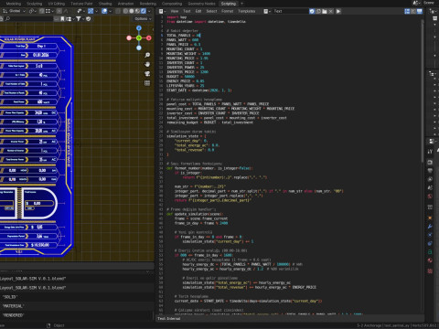Open the Object properties tab
The height and width of the screenshot is (329, 439).
tap(430, 218)
